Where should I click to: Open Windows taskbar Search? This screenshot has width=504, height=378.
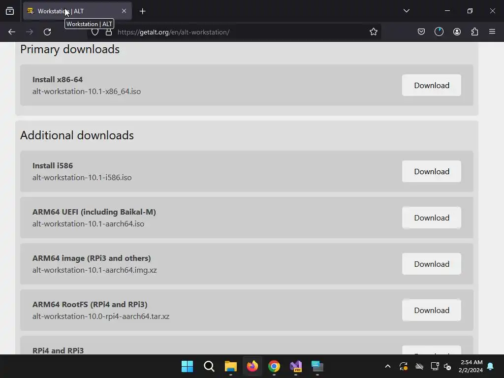[209, 366]
